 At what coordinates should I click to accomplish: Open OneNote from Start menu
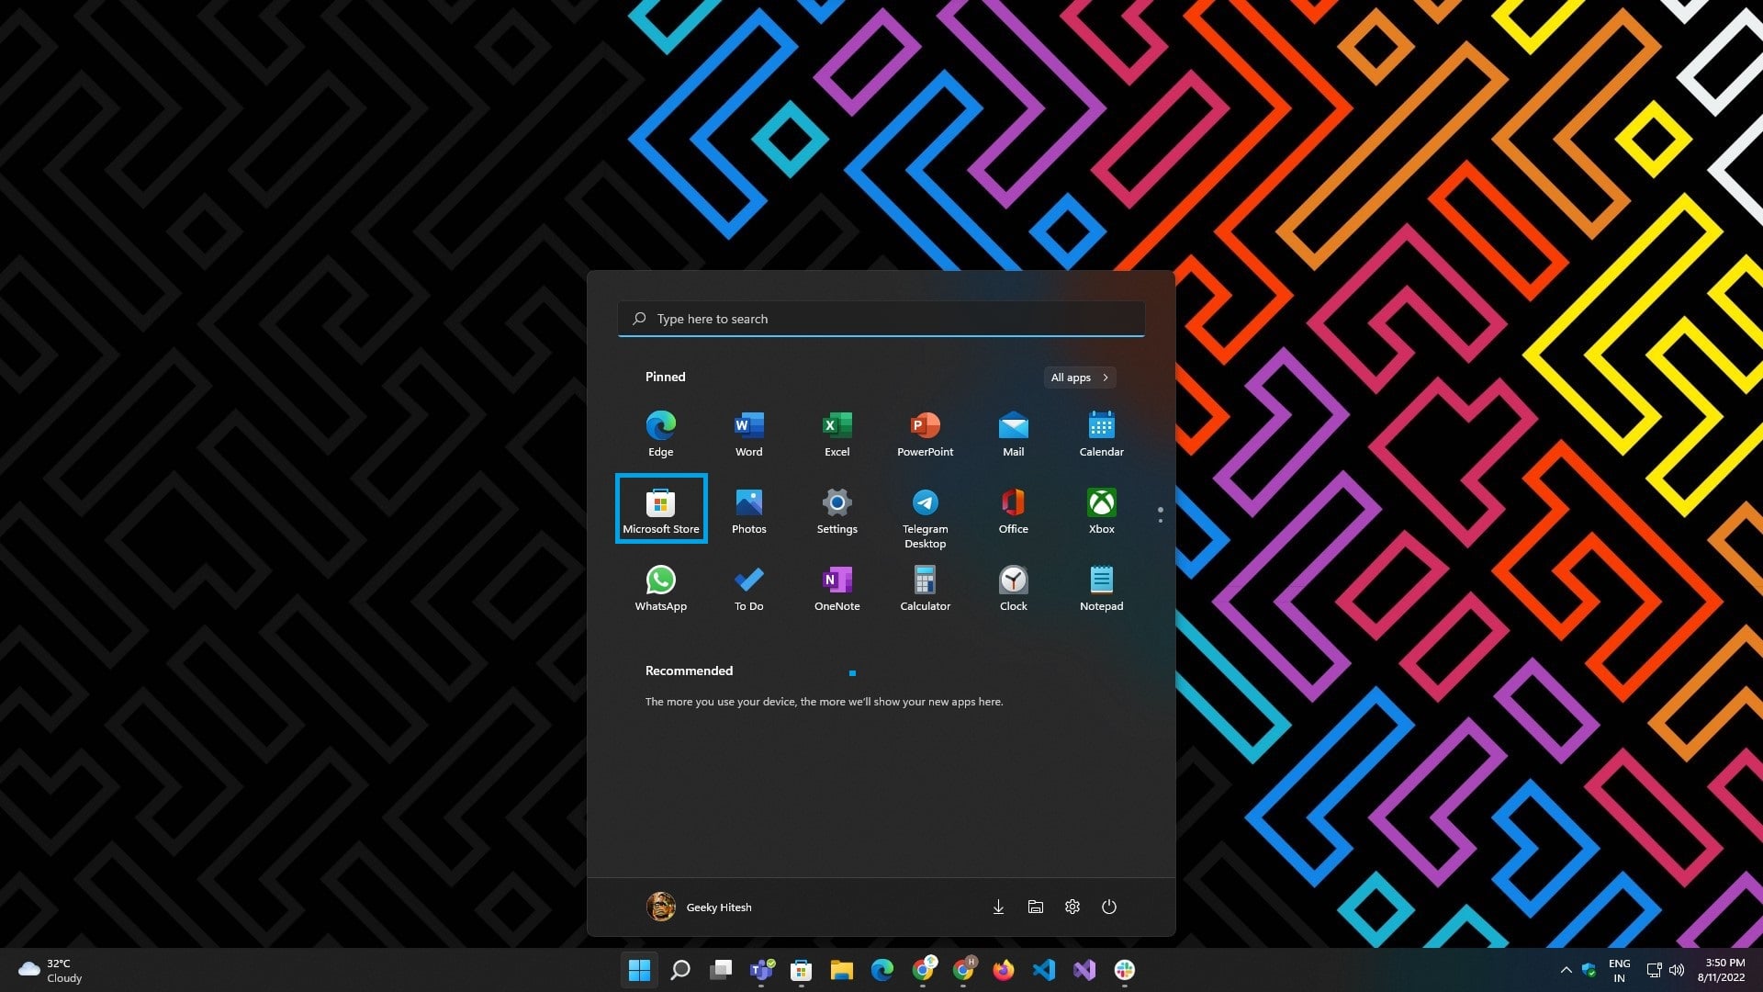837,588
